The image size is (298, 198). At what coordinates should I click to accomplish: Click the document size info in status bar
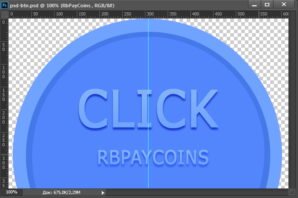click(x=62, y=193)
